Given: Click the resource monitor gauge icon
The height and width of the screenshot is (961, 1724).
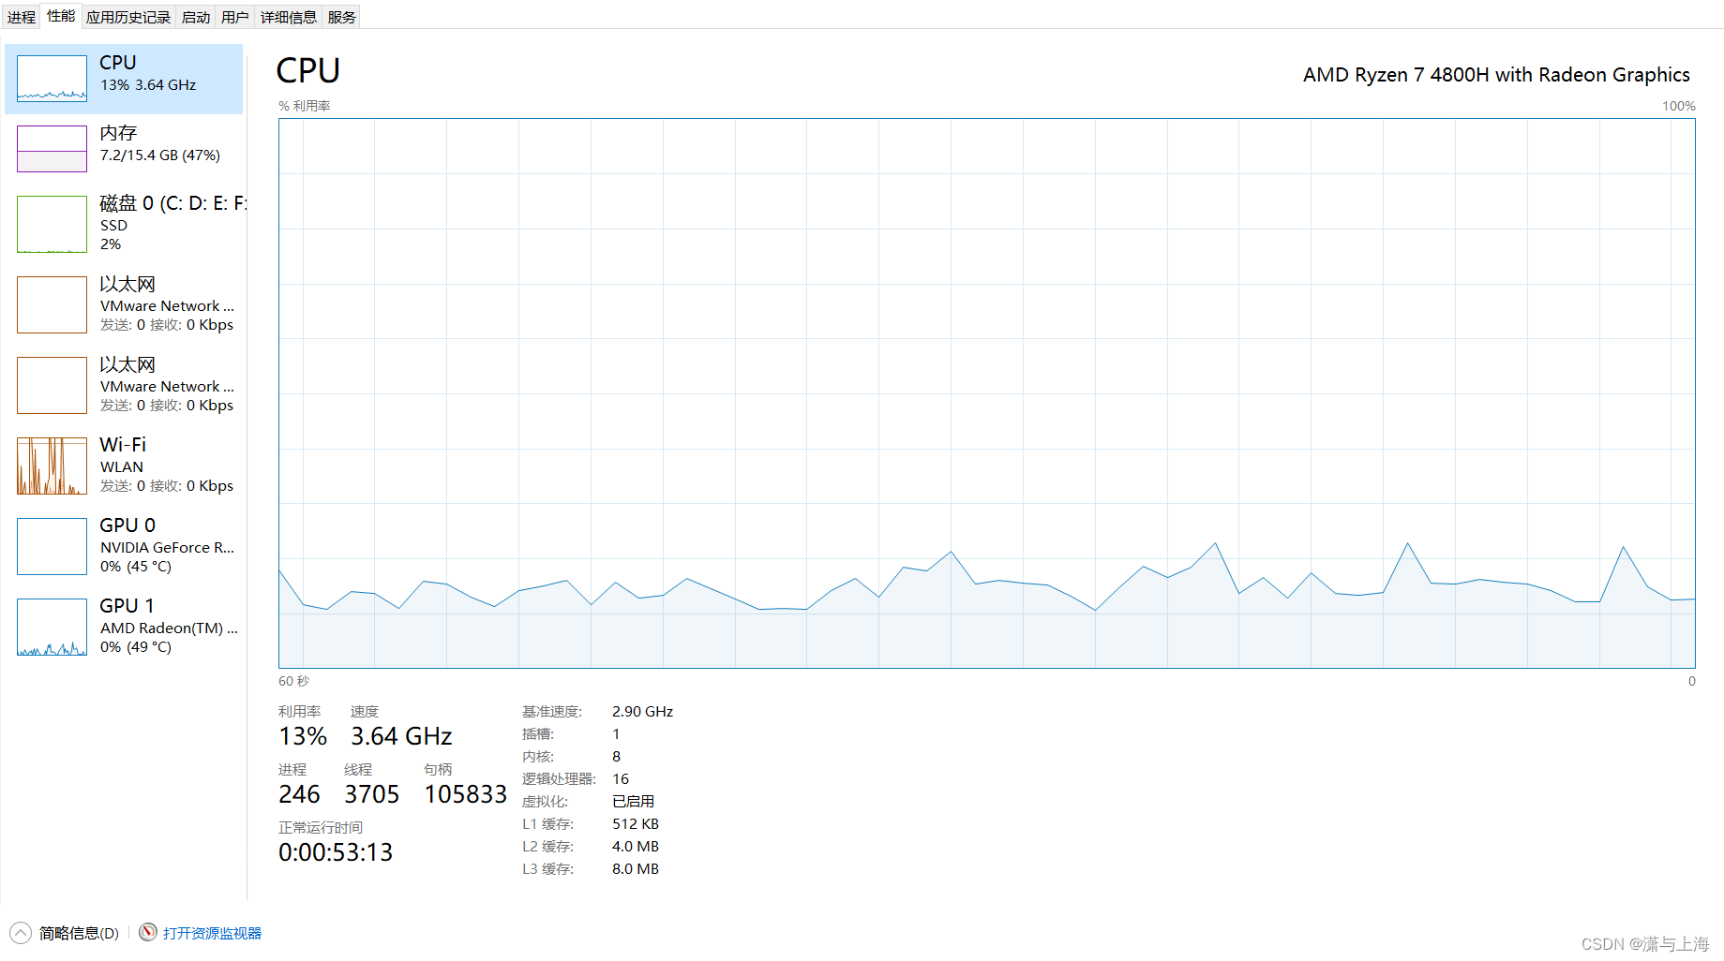Looking at the screenshot, I should click(148, 933).
